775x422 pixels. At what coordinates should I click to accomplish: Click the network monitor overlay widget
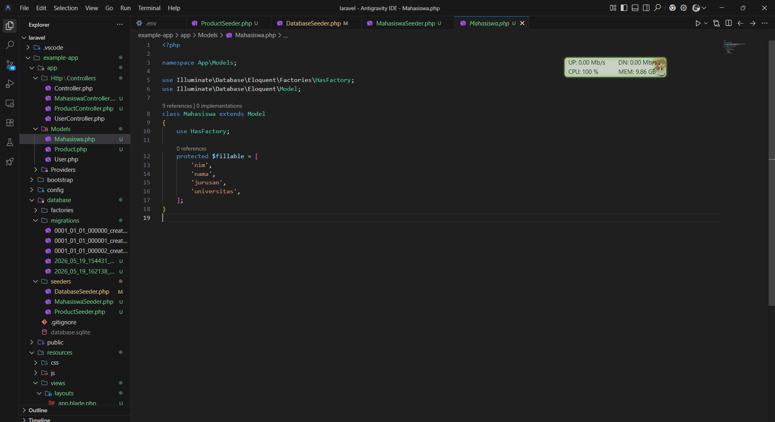tap(615, 67)
